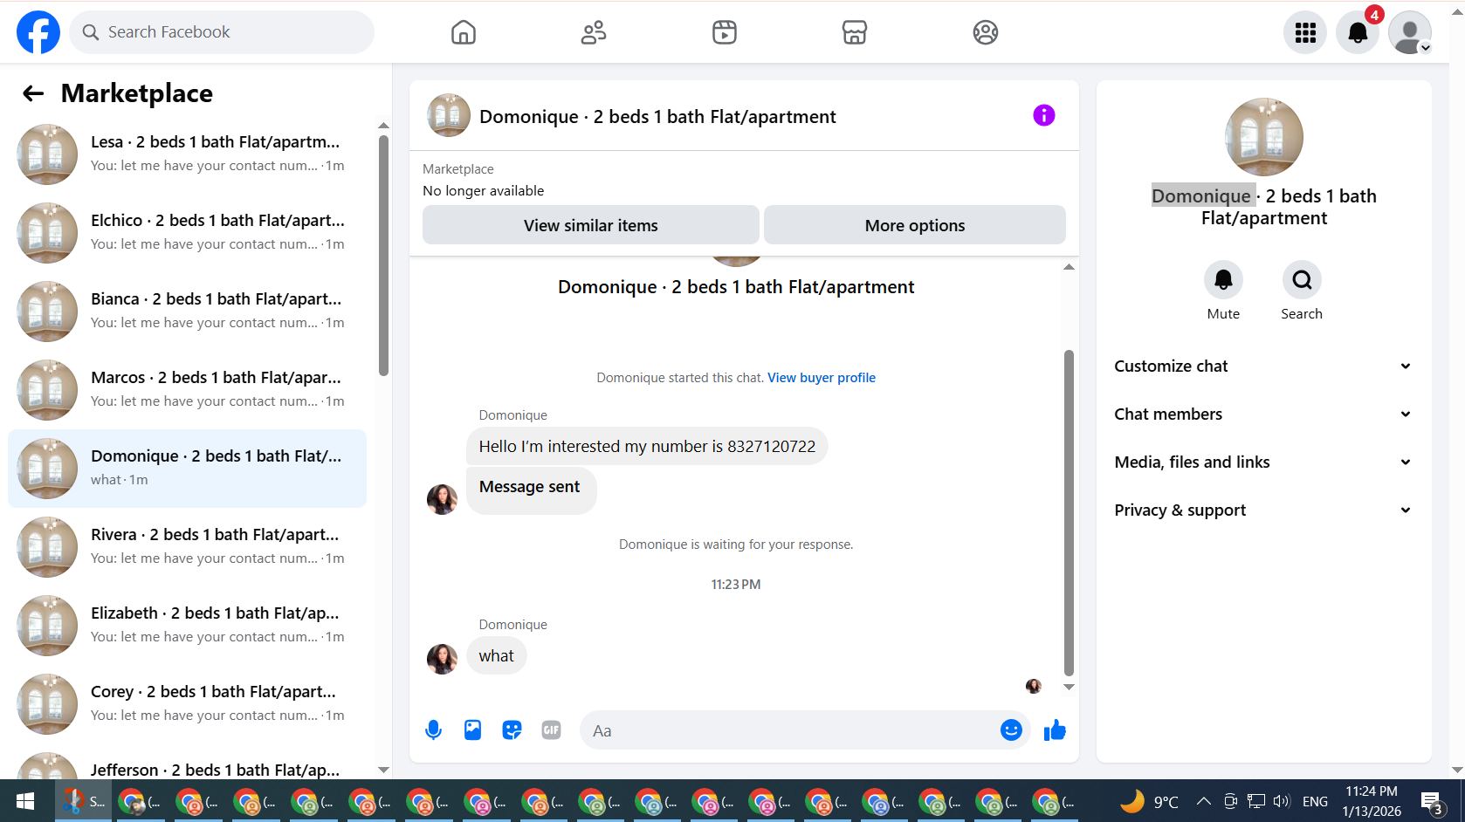
Task: Click the Search magnifier in chat panel
Action: (x=1302, y=279)
